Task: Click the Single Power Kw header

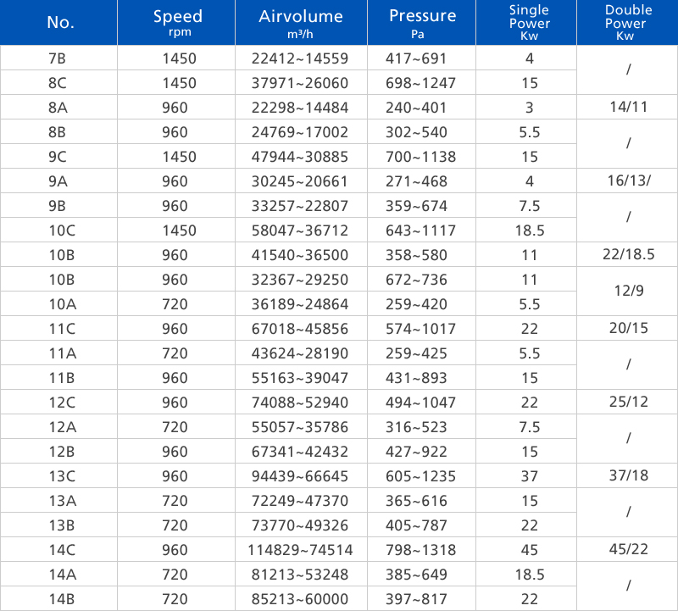Action: (x=529, y=23)
